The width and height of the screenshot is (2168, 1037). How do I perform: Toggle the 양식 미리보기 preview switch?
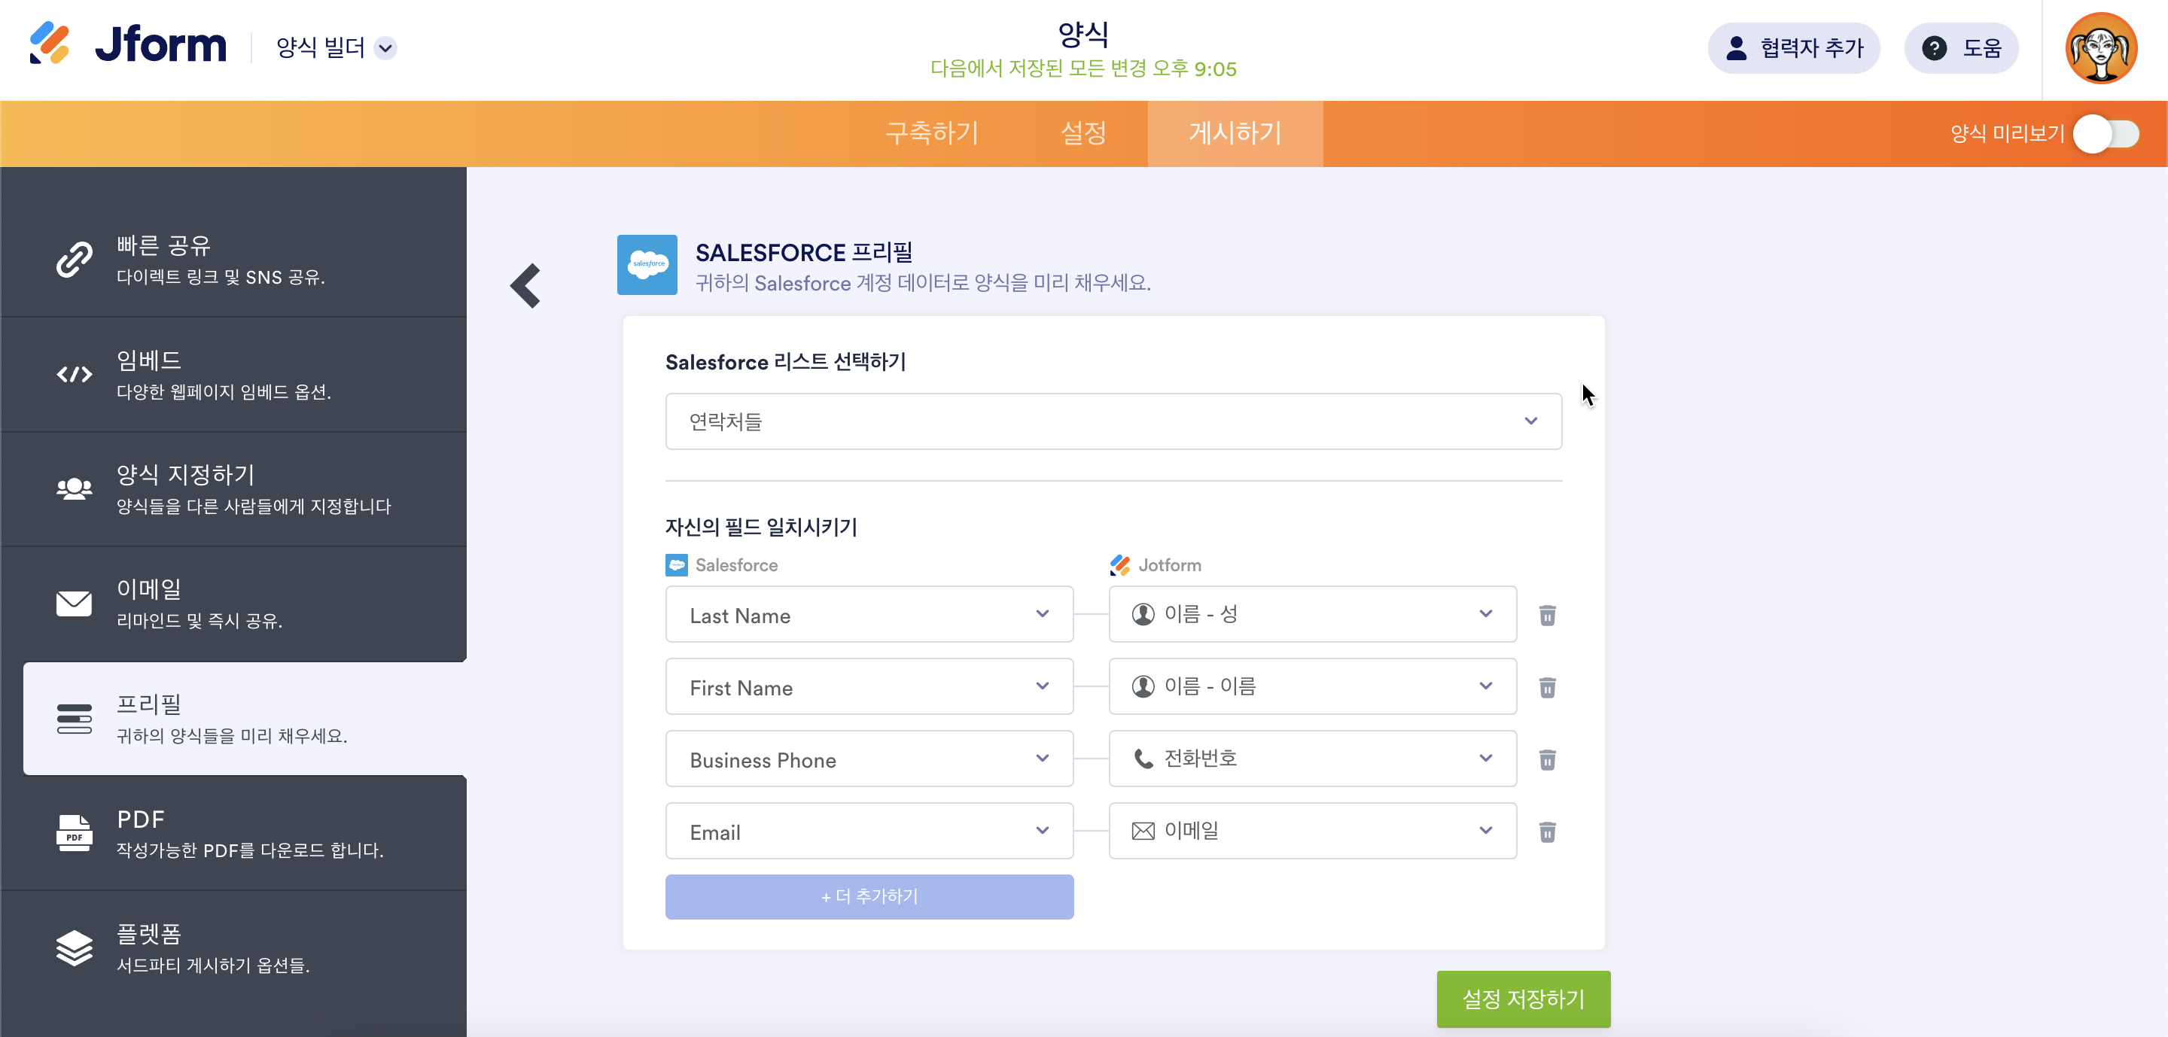pos(2106,134)
